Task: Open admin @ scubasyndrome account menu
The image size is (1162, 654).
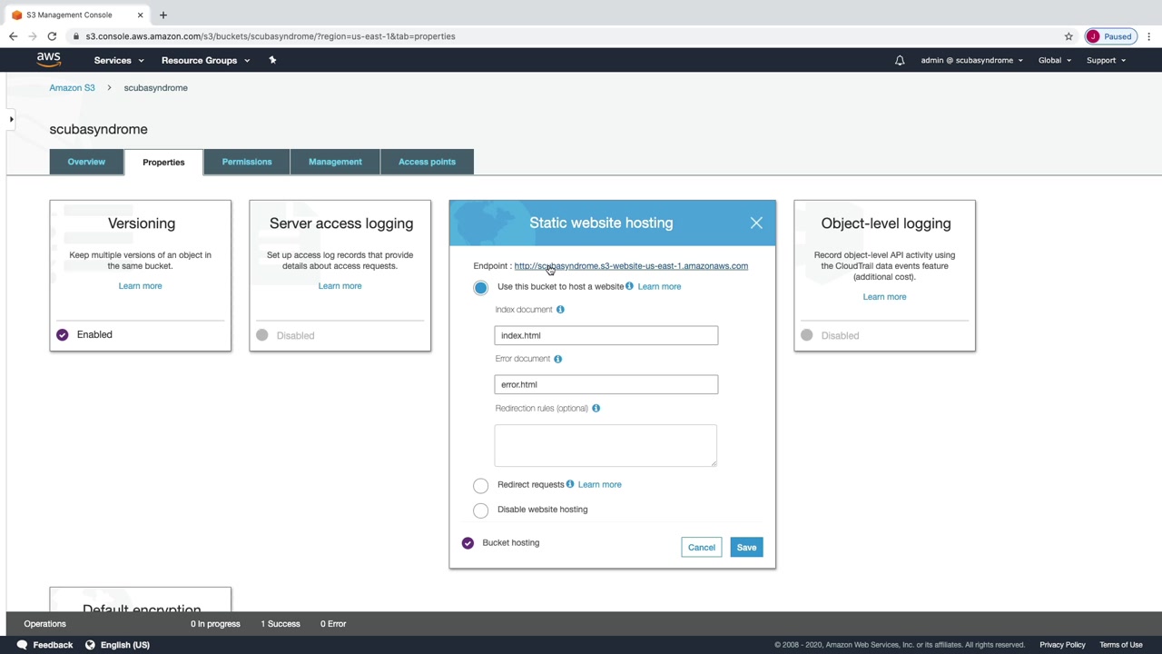Action: point(971,60)
